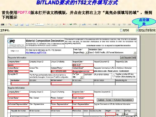Click the Item Name field

tap(40, 84)
